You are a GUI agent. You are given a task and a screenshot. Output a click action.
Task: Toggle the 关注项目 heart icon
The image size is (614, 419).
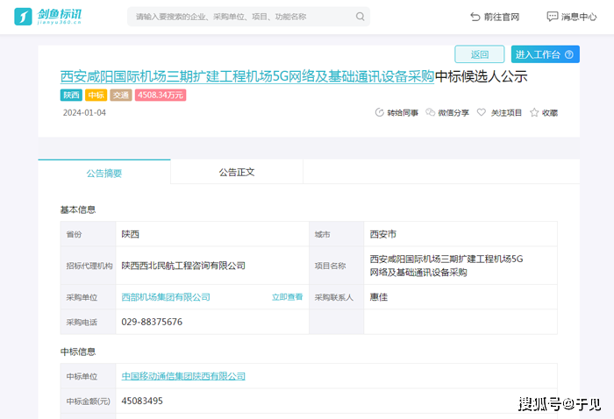tap(482, 112)
